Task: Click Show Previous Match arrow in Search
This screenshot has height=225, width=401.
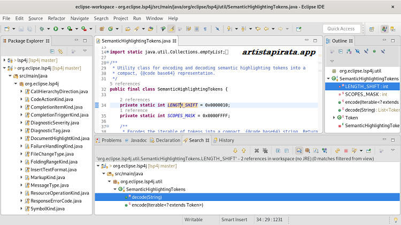Action: point(244,151)
